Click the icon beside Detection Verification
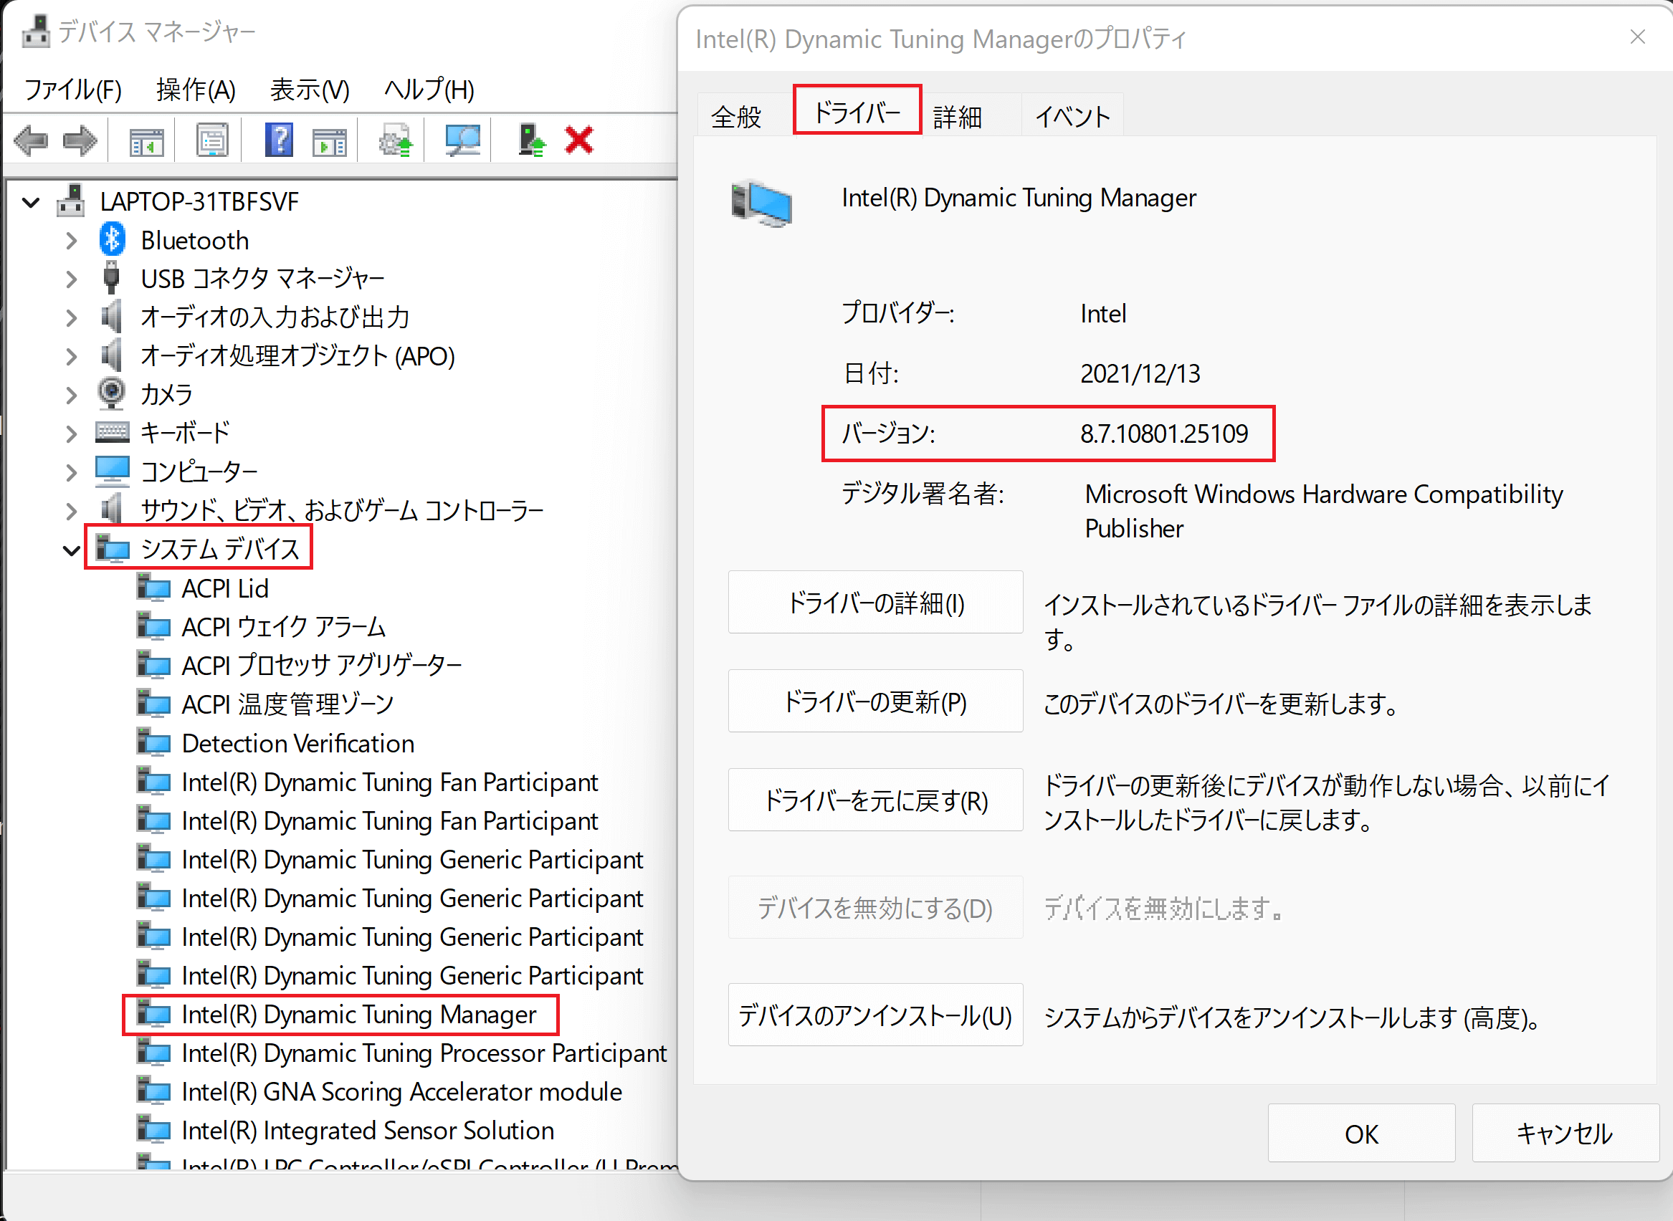The width and height of the screenshot is (1673, 1221). 154,743
